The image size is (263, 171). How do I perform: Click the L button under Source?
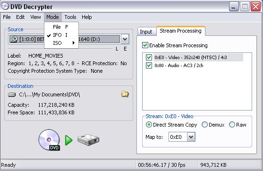(x=117, y=49)
